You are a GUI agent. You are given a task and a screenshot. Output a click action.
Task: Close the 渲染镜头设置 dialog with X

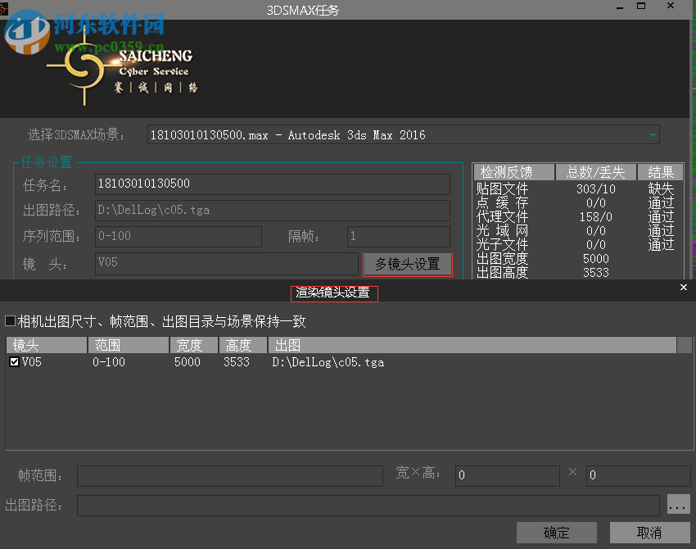click(x=684, y=288)
